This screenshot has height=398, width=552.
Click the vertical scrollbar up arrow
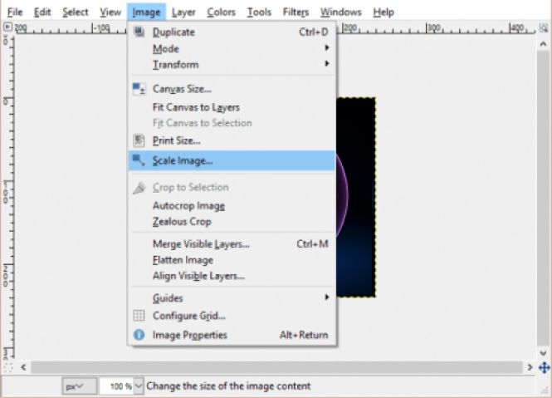pos(543,44)
